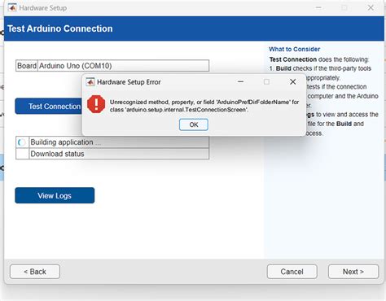Cancel the hardware setup
The height and width of the screenshot is (301, 386).
click(x=292, y=272)
